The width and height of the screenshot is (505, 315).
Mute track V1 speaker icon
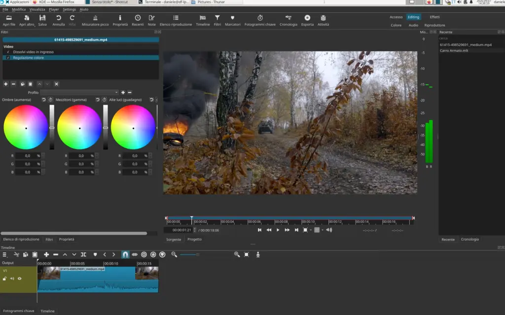click(x=12, y=278)
